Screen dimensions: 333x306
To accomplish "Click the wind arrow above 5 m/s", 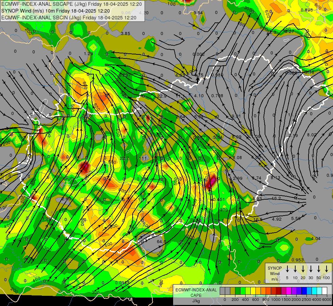I will coord(287,269).
